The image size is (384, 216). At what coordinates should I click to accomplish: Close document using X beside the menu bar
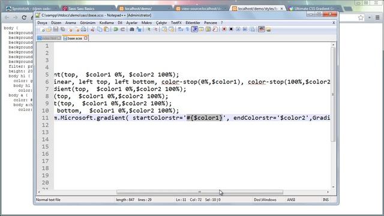coord(334,23)
